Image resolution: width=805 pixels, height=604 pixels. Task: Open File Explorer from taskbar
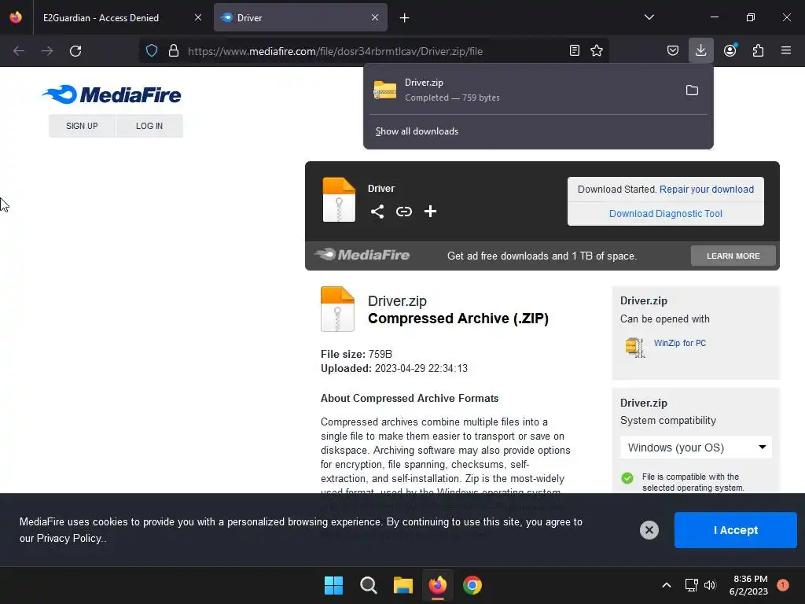click(x=403, y=585)
